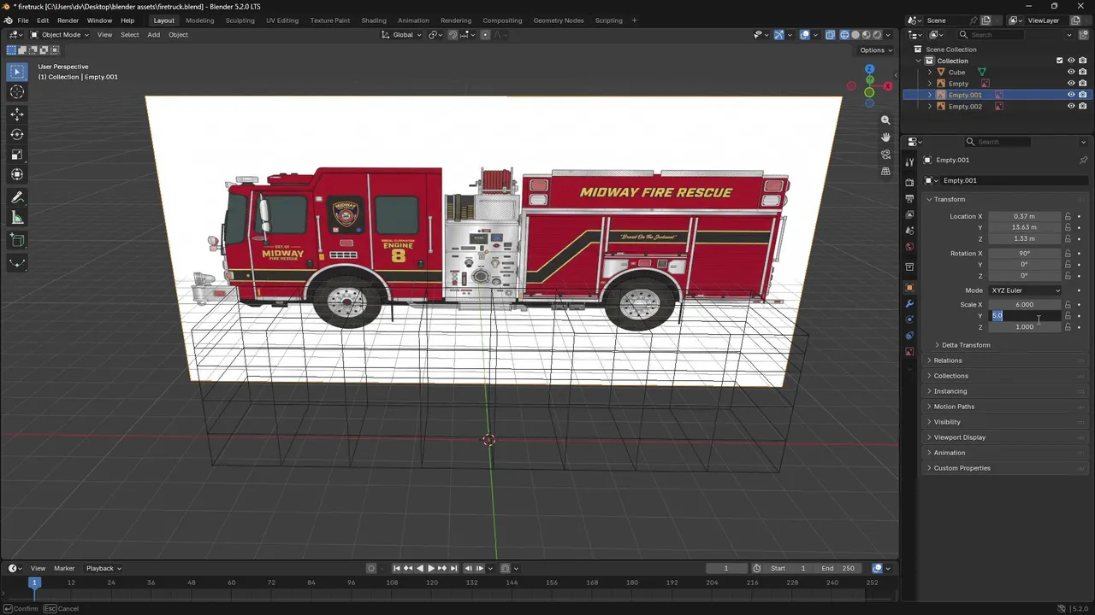
Task: Open the Output properties tab
Action: (909, 198)
